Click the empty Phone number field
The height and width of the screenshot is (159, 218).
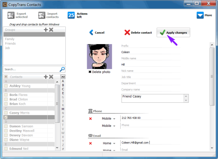[x=151, y=125]
